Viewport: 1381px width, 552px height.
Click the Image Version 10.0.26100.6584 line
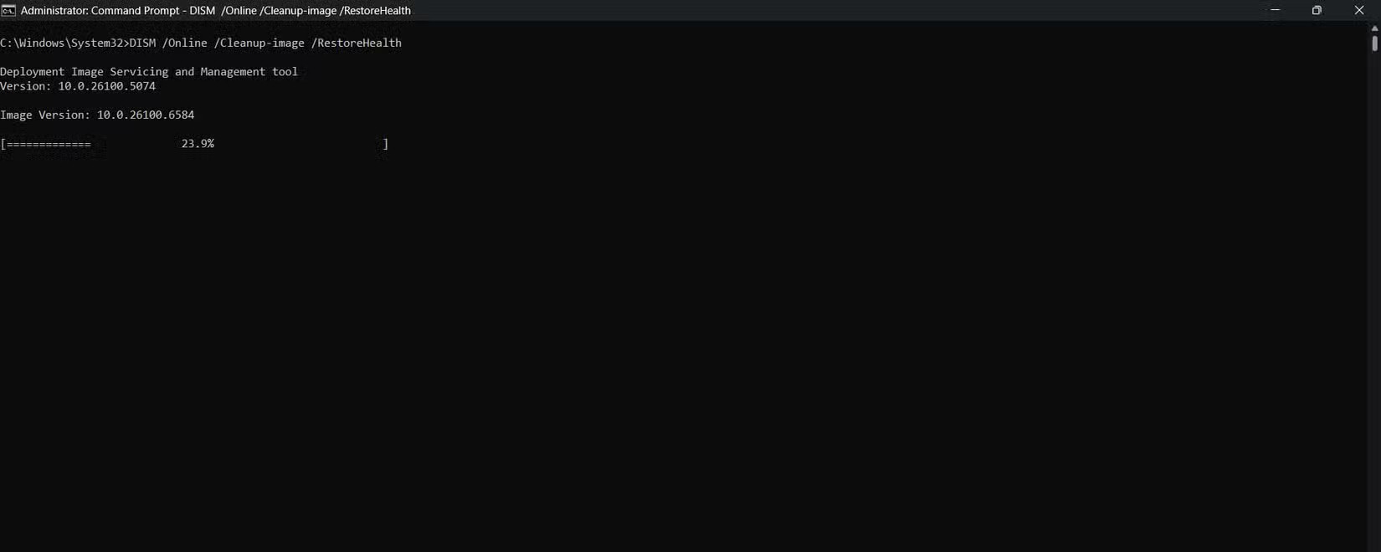(97, 115)
